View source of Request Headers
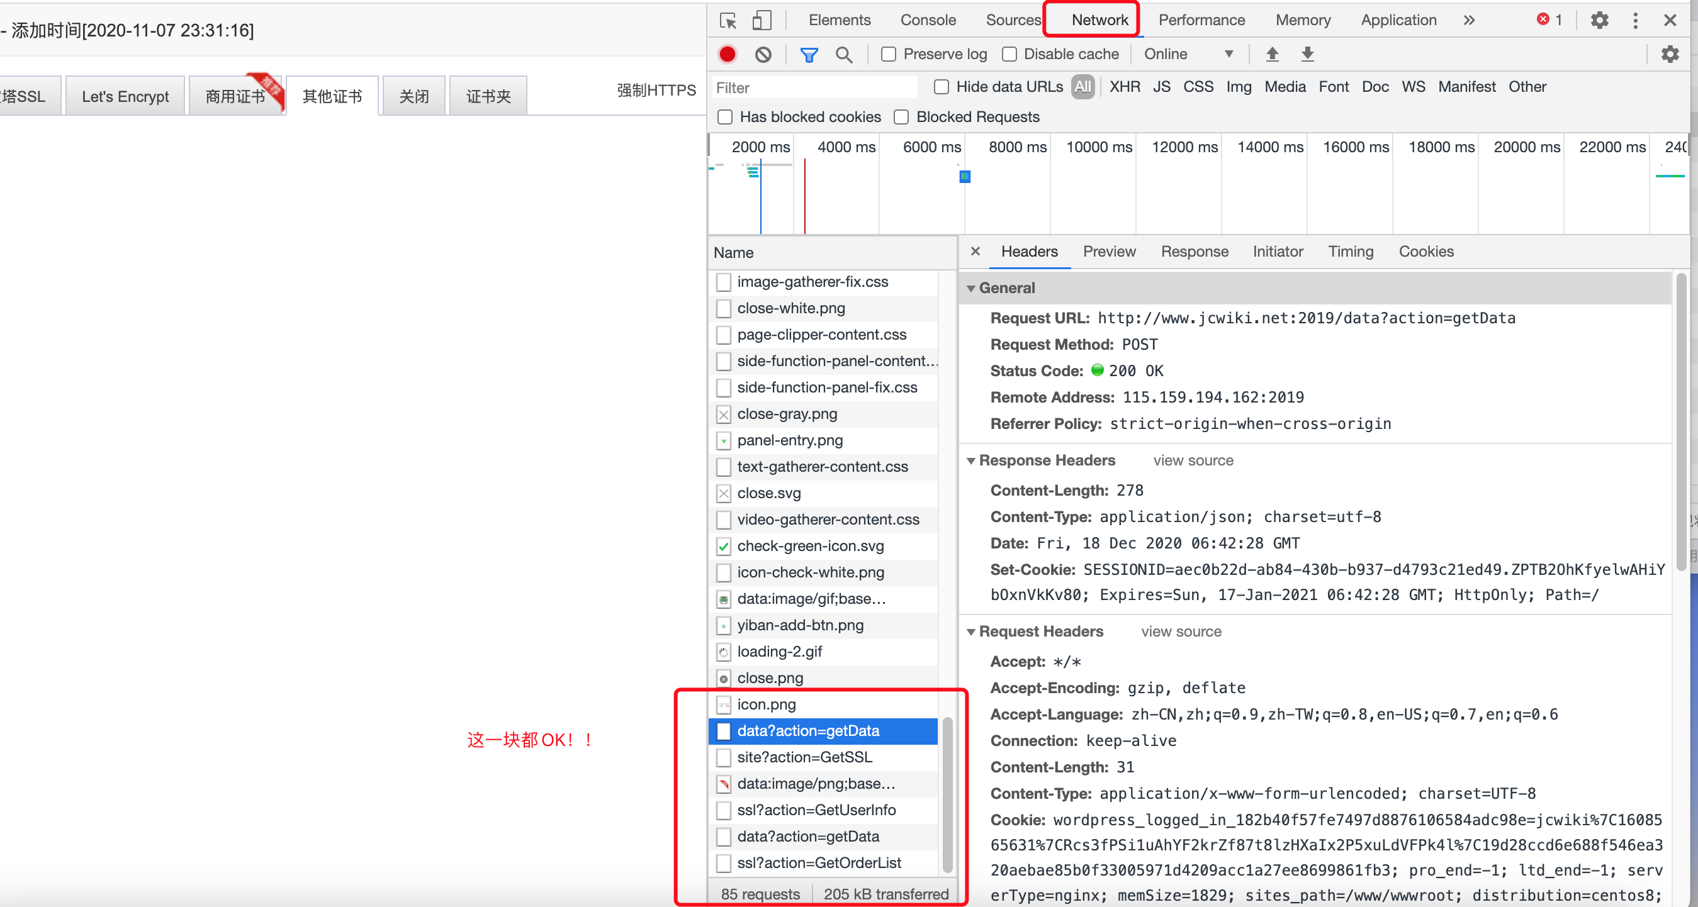The width and height of the screenshot is (1698, 907). pos(1181,632)
